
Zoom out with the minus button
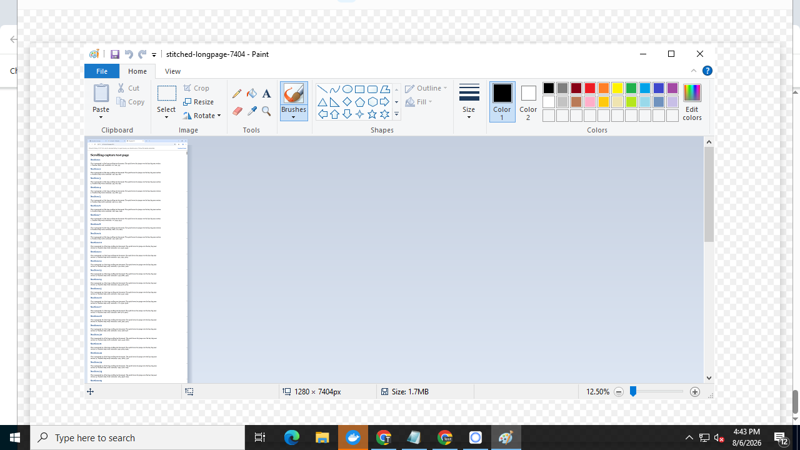619,392
